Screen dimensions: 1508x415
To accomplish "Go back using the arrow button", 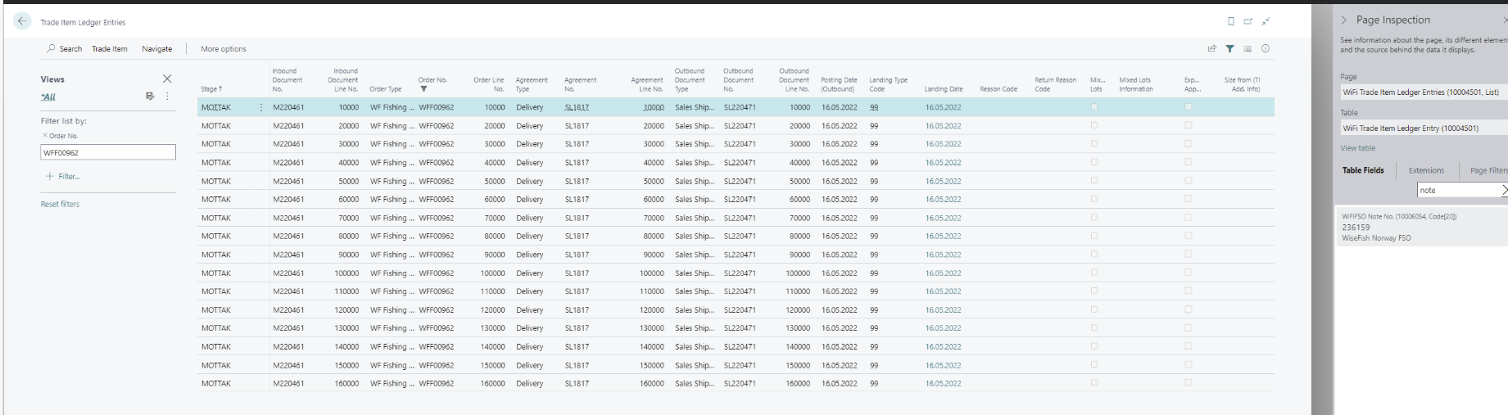I will click(21, 22).
